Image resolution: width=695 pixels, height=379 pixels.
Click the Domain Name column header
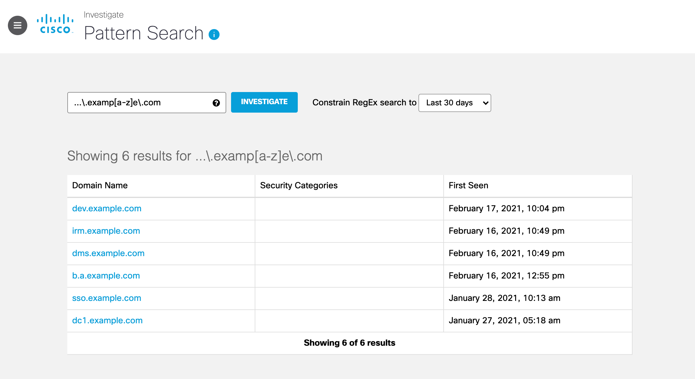point(100,186)
